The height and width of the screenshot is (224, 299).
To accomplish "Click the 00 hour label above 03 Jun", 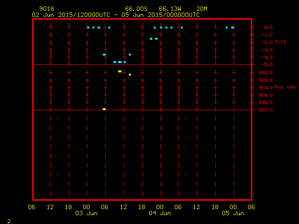I will coord(86,207).
